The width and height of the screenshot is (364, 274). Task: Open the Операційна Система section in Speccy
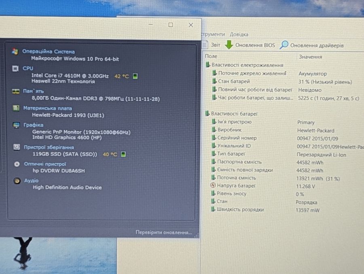coord(48,51)
